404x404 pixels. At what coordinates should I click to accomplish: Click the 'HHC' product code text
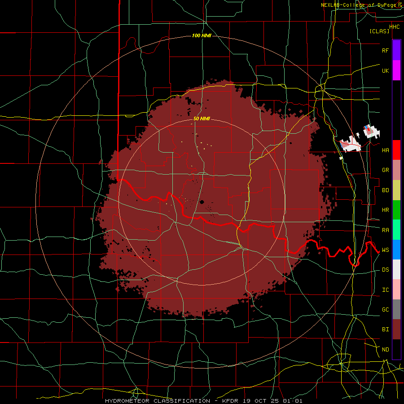coord(394,27)
